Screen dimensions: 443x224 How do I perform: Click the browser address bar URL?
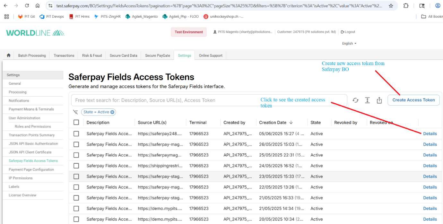coord(219,6)
